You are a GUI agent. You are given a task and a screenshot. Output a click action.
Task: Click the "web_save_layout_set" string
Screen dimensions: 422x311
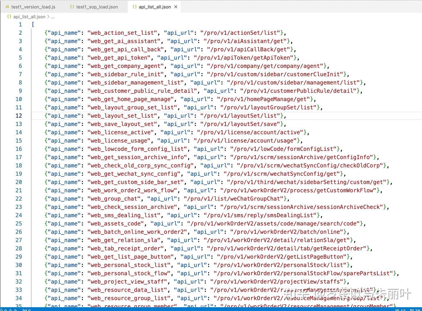[122, 124]
